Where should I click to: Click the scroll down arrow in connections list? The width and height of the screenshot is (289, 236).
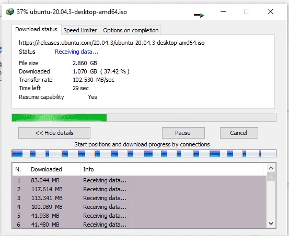271,223
